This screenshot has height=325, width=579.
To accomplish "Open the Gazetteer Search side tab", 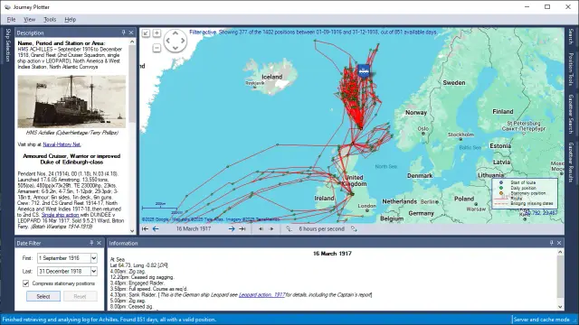I will point(571,114).
